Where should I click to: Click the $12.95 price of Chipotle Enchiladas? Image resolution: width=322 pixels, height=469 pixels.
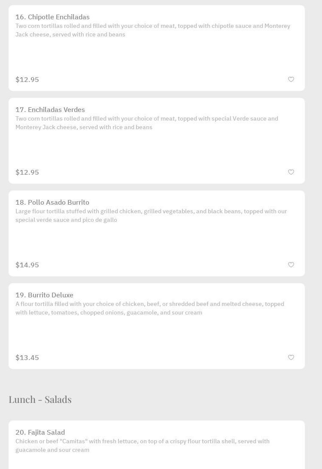coord(27,80)
